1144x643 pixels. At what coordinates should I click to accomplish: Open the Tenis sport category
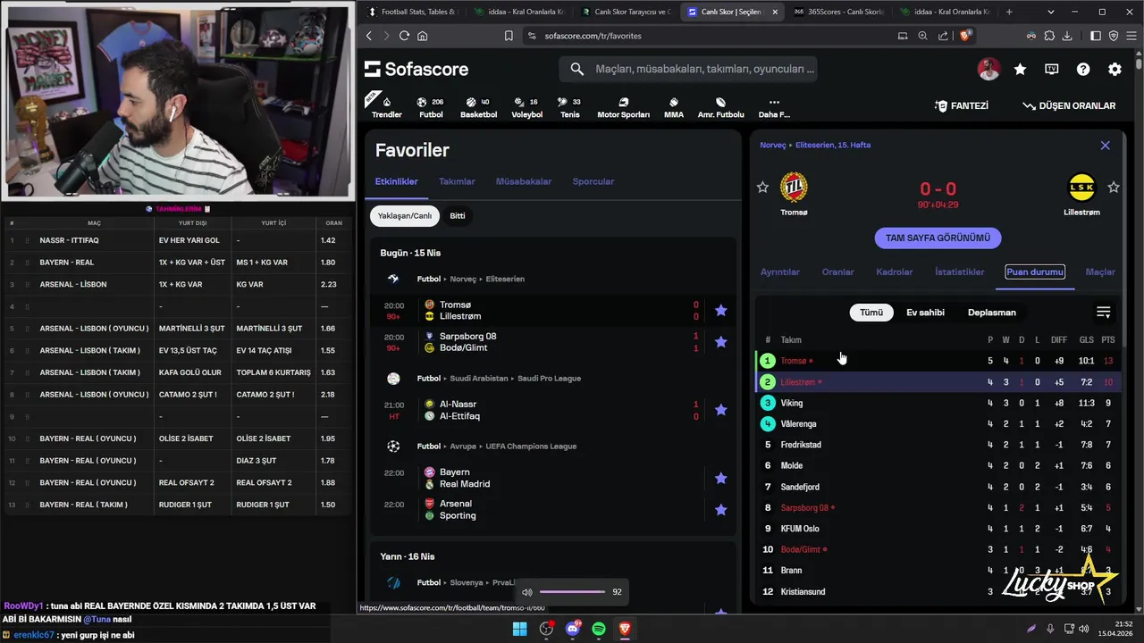(569, 107)
